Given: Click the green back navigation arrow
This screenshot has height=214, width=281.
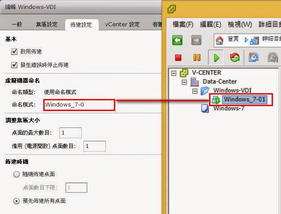Looking at the screenshot, I should (x=177, y=40).
